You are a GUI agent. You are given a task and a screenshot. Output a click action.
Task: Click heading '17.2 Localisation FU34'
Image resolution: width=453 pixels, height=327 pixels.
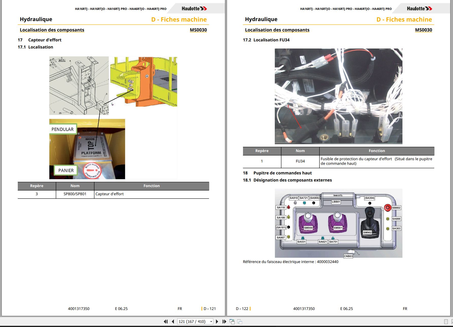pos(266,40)
